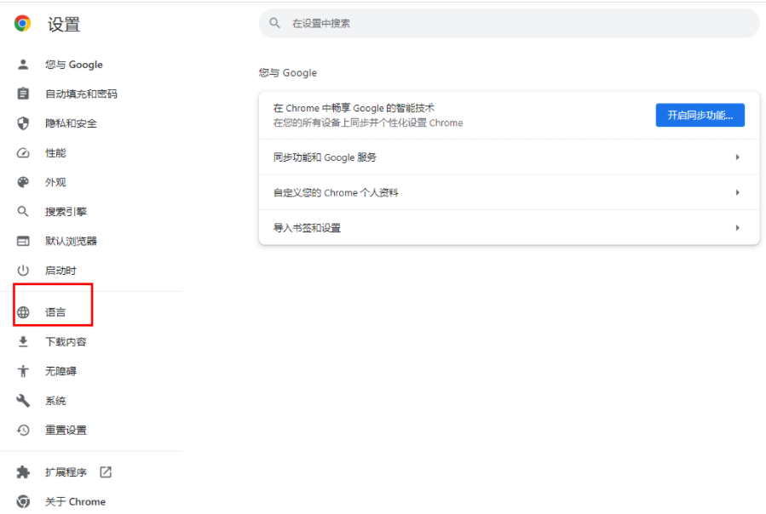
Task: Click text 在您的所有设备上同步并个性化设置 Chrome
Action: click(x=368, y=123)
